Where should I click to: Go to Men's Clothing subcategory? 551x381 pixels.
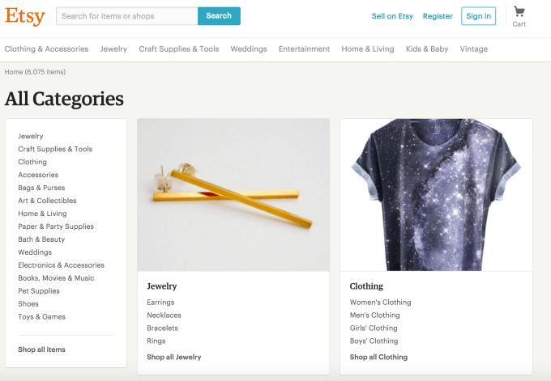[374, 315]
